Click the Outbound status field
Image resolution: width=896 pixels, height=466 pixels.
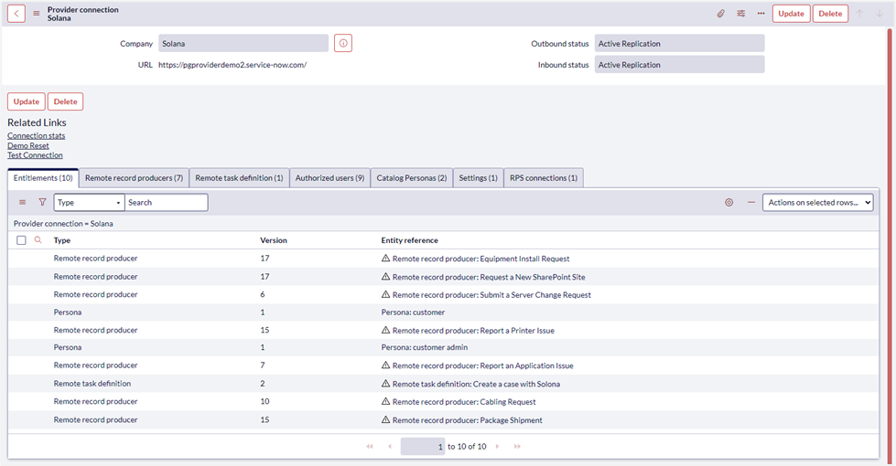(679, 43)
